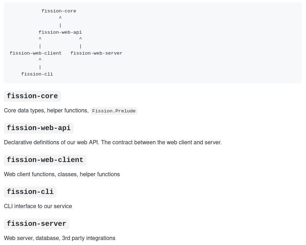Click caret arrow below fission-core in diagram
The width and height of the screenshot is (306, 245).
[60, 18]
